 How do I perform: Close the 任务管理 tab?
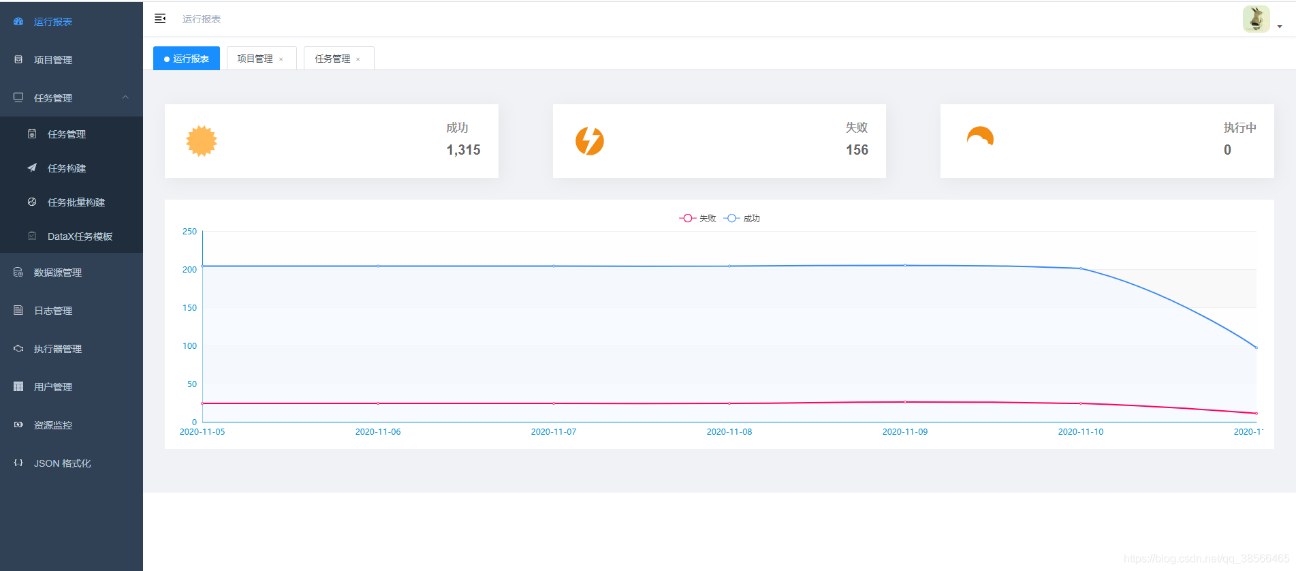click(358, 59)
